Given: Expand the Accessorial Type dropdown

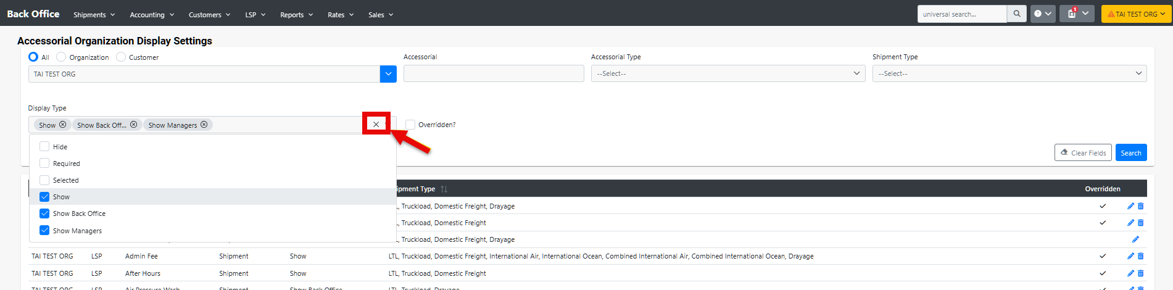Looking at the screenshot, I should (727, 73).
